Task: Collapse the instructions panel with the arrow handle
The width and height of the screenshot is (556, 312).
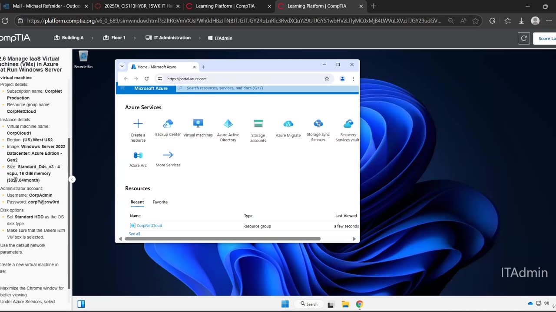Action: click(x=72, y=179)
